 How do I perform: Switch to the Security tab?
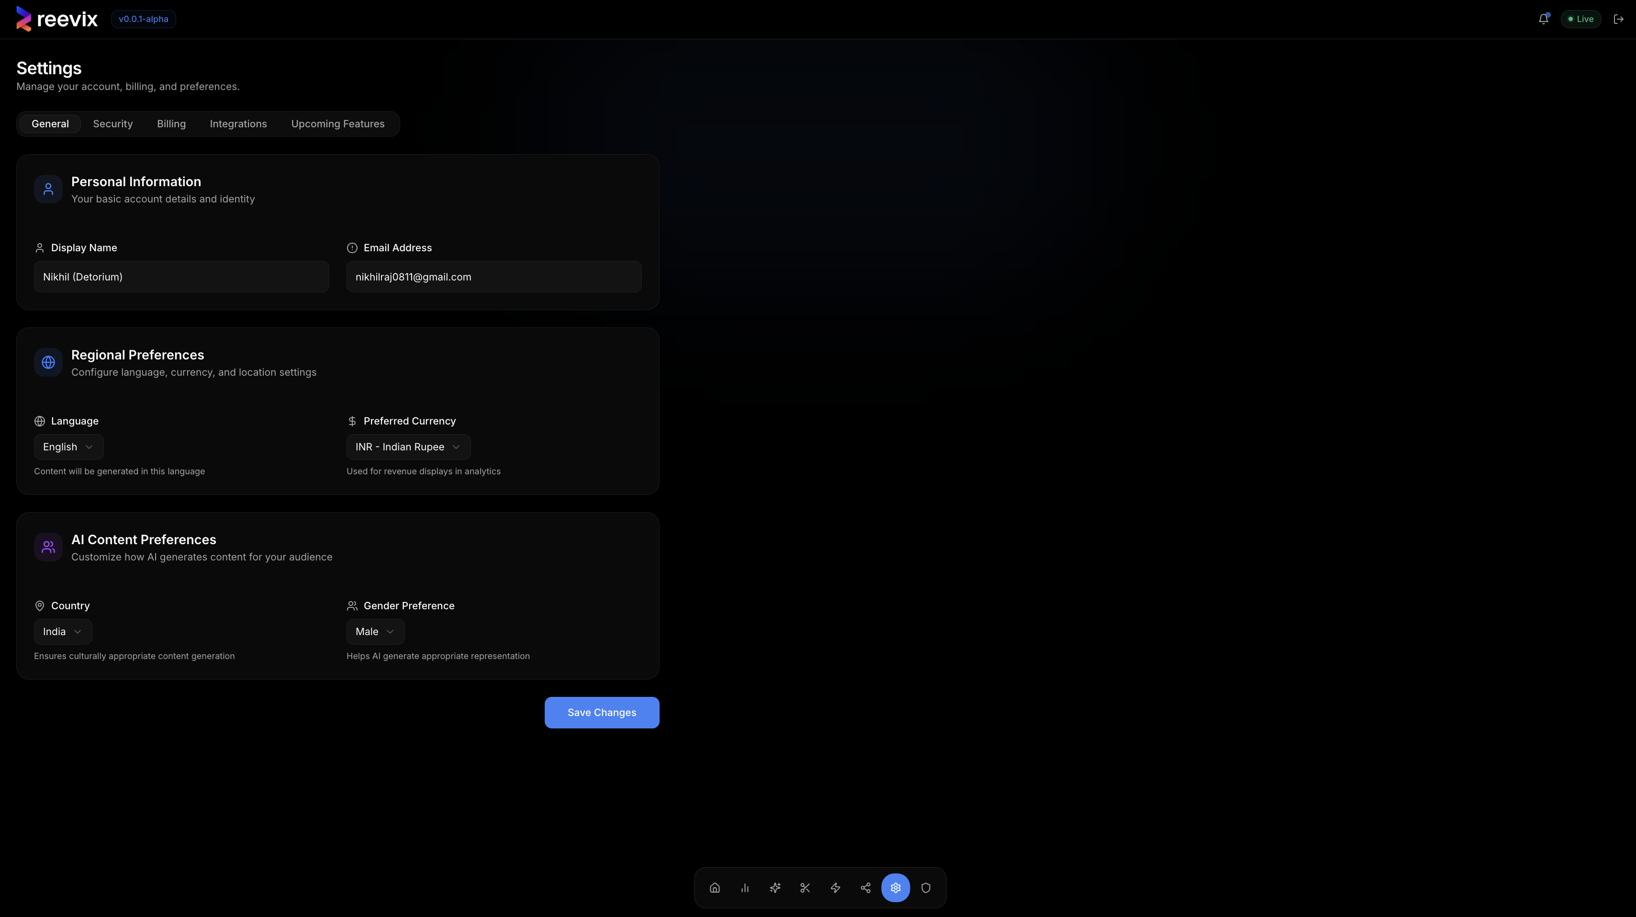coord(112,124)
